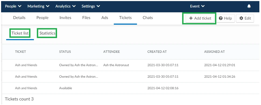
Task: Click the question mark Help icon
Action: [x=221, y=18]
